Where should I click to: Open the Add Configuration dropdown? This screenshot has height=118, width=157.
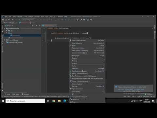click(x=28, y=20)
